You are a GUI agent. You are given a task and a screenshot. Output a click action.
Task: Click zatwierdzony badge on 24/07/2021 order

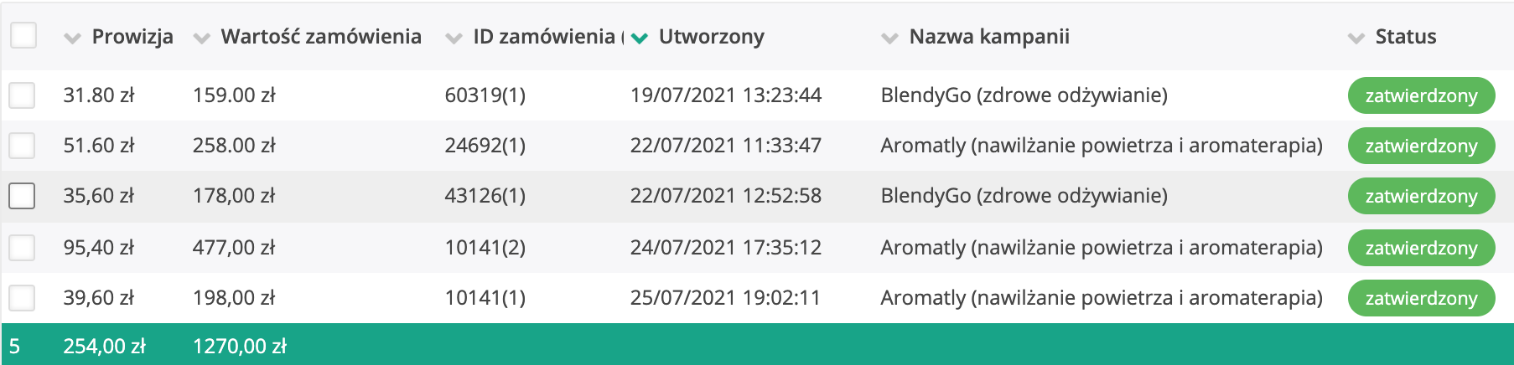pos(1421,248)
